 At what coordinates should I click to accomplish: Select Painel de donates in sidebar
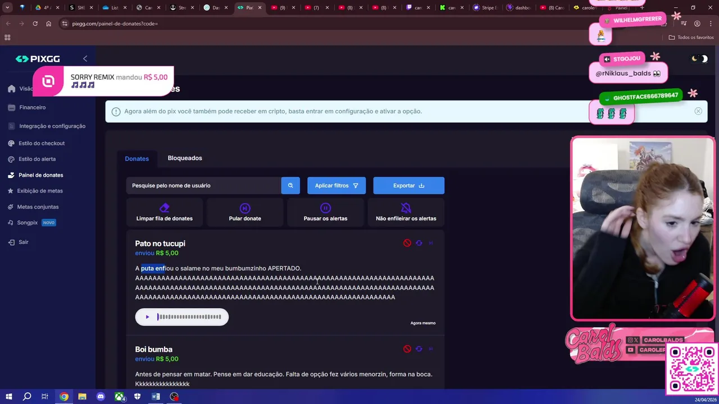pos(40,175)
